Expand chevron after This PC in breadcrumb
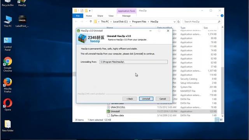Screen dimensions: 249x140 point(111,22)
